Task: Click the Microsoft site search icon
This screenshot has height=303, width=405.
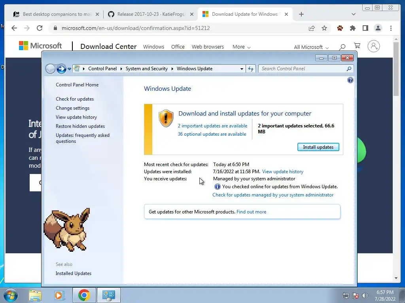Action: pyautogui.click(x=342, y=47)
